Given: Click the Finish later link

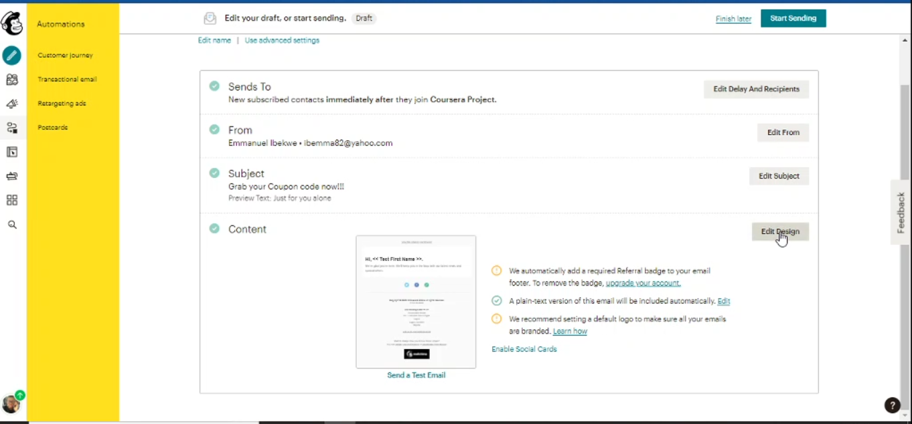Looking at the screenshot, I should pos(733,19).
